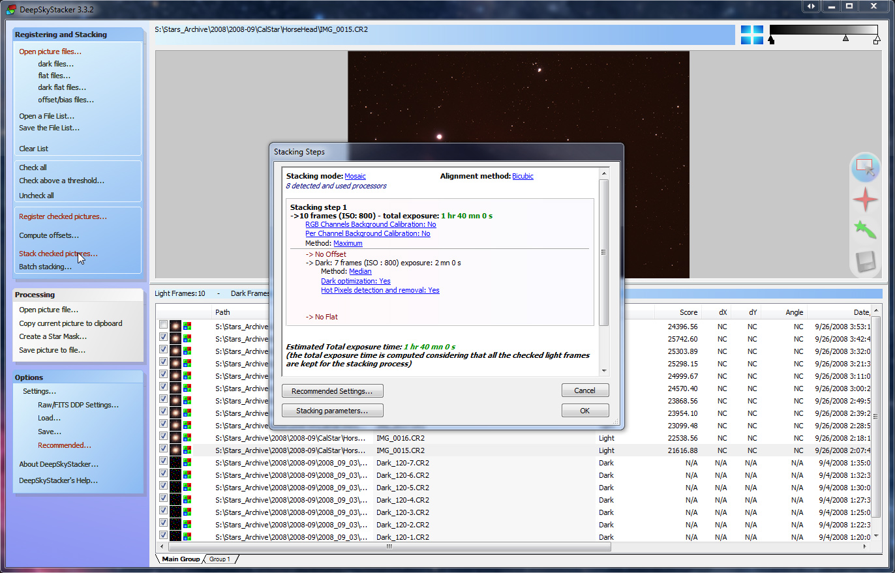This screenshot has height=573, width=895.
Task: Switch to the Main Group tab
Action: pos(181,559)
